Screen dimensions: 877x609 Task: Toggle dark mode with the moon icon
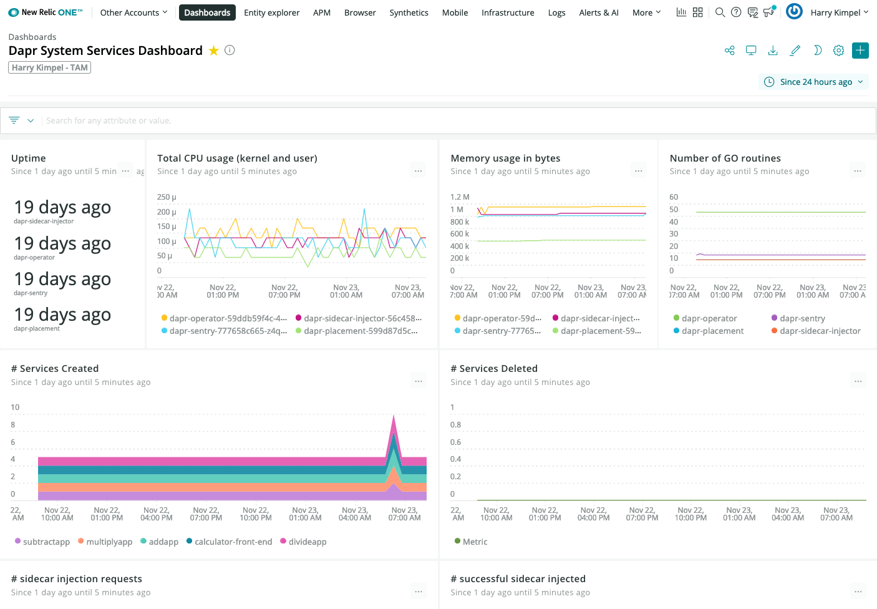pyautogui.click(x=817, y=50)
